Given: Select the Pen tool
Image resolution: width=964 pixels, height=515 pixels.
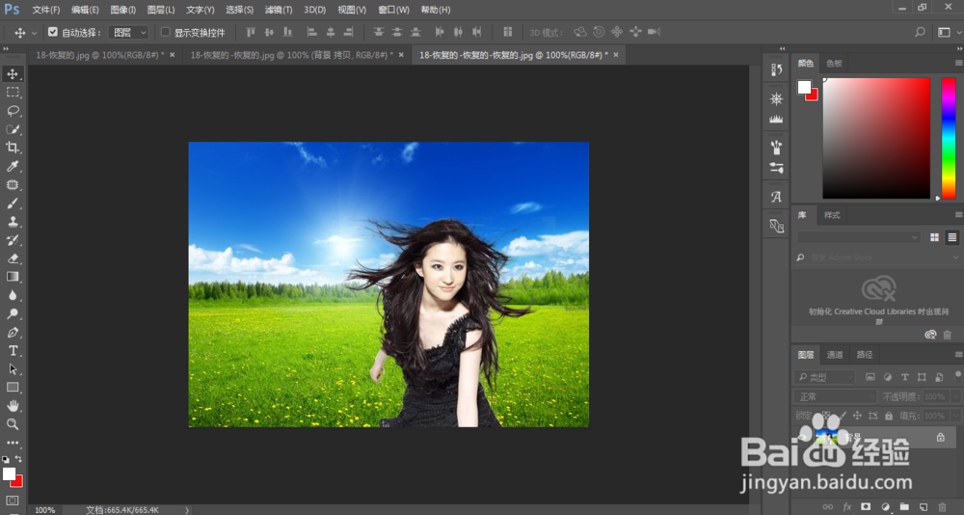Looking at the screenshot, I should 13,333.
